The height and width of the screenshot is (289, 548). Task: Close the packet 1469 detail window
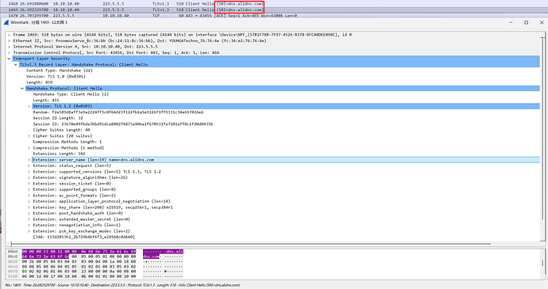point(542,23)
